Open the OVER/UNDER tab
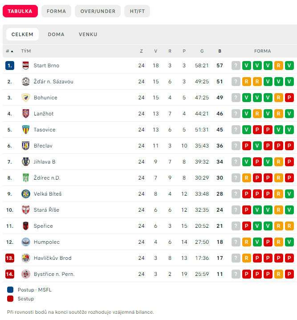297x320 pixels. pyautogui.click(x=98, y=11)
